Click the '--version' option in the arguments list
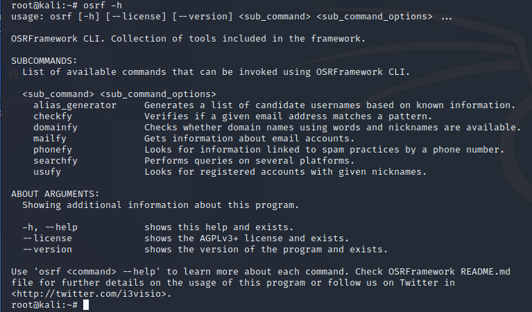 click(x=47, y=250)
